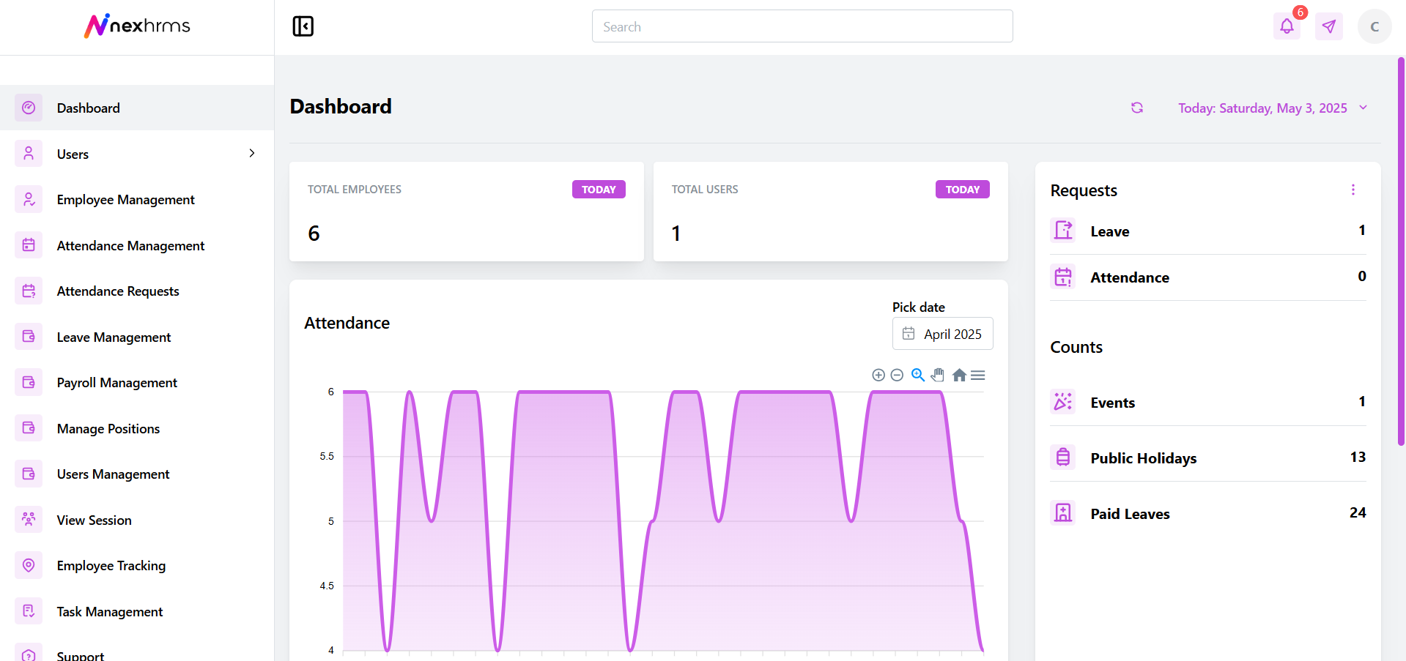The height and width of the screenshot is (661, 1406).
Task: Open the Events count row
Action: pos(1207,402)
